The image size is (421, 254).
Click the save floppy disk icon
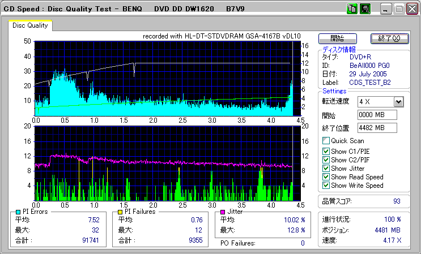click(x=365, y=9)
